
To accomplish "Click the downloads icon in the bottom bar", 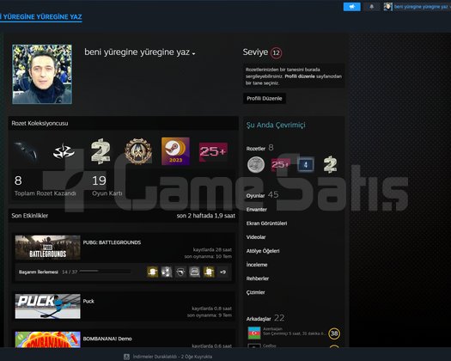I will (x=126, y=357).
